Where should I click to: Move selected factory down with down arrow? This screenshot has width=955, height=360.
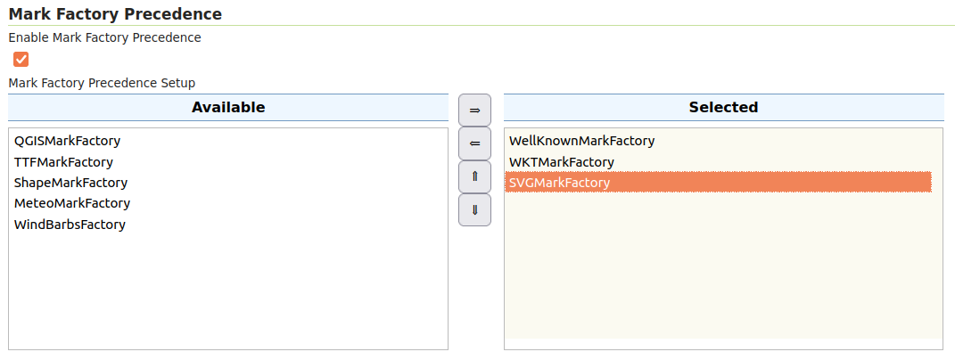click(x=474, y=210)
